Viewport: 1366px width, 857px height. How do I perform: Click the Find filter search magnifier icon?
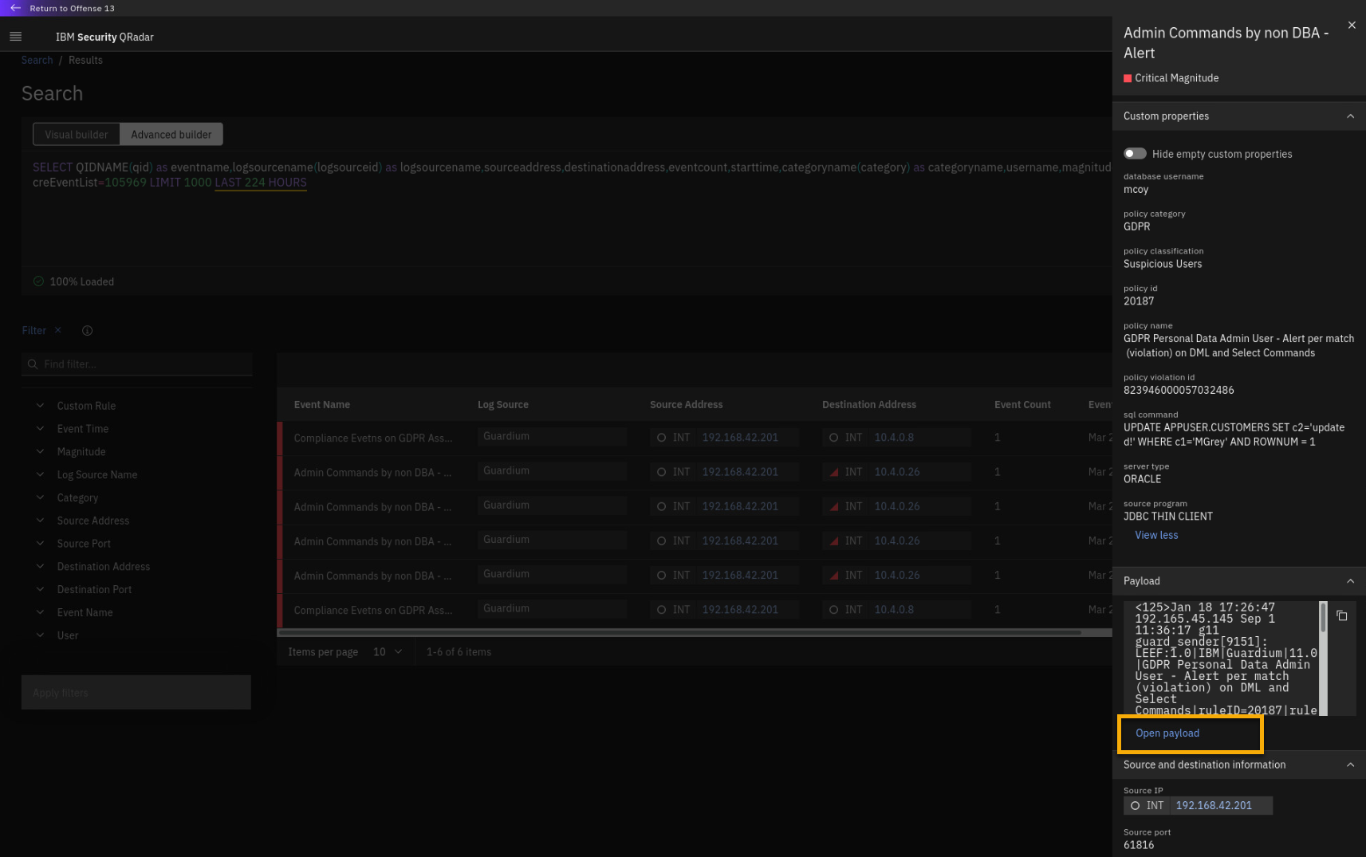coord(33,364)
